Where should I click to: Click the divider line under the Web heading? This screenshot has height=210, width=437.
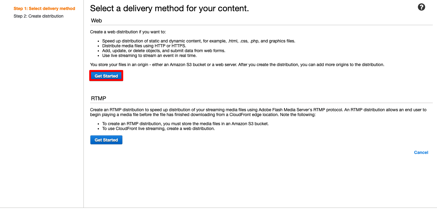(261, 25)
